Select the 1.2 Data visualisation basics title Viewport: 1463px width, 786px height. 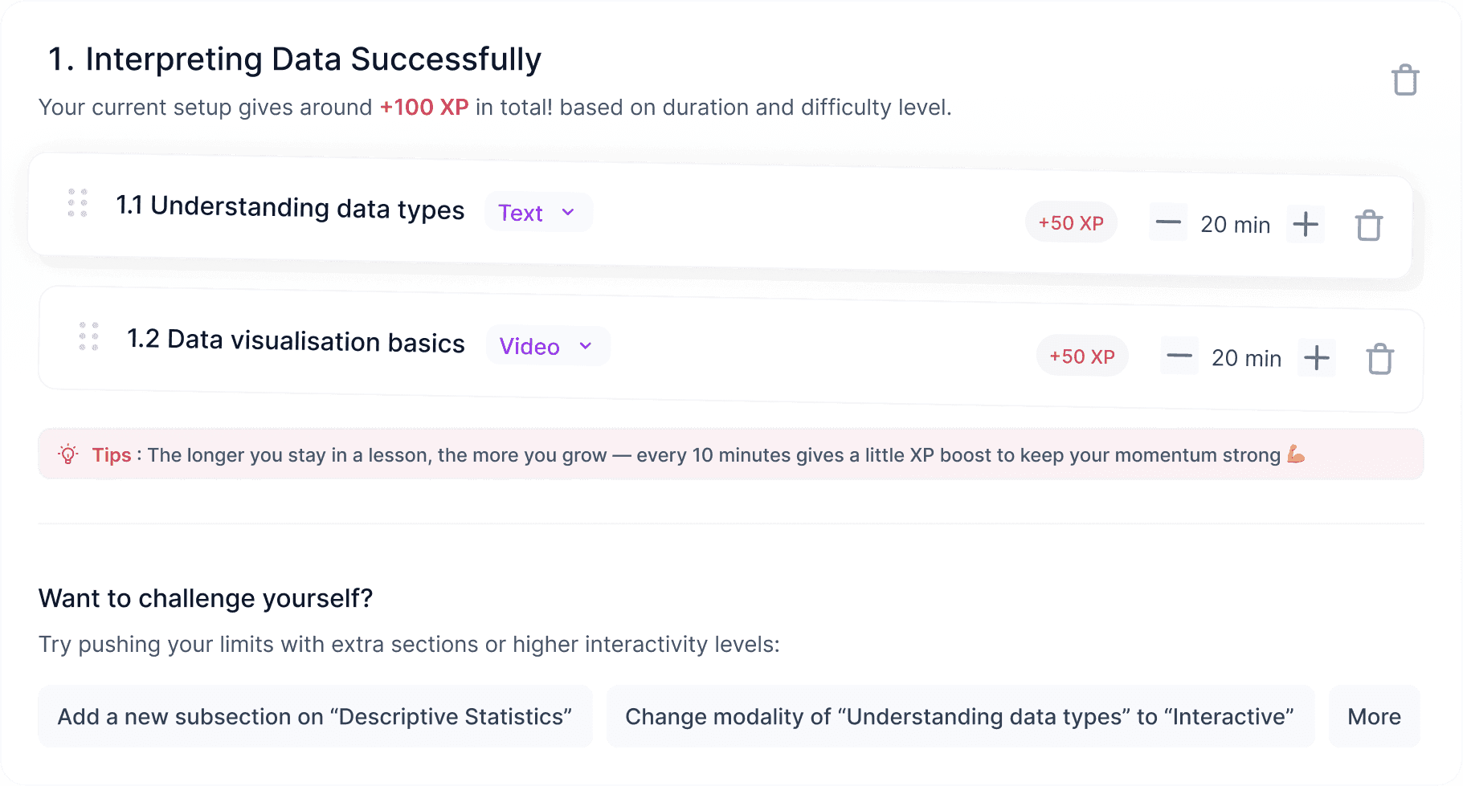click(296, 340)
